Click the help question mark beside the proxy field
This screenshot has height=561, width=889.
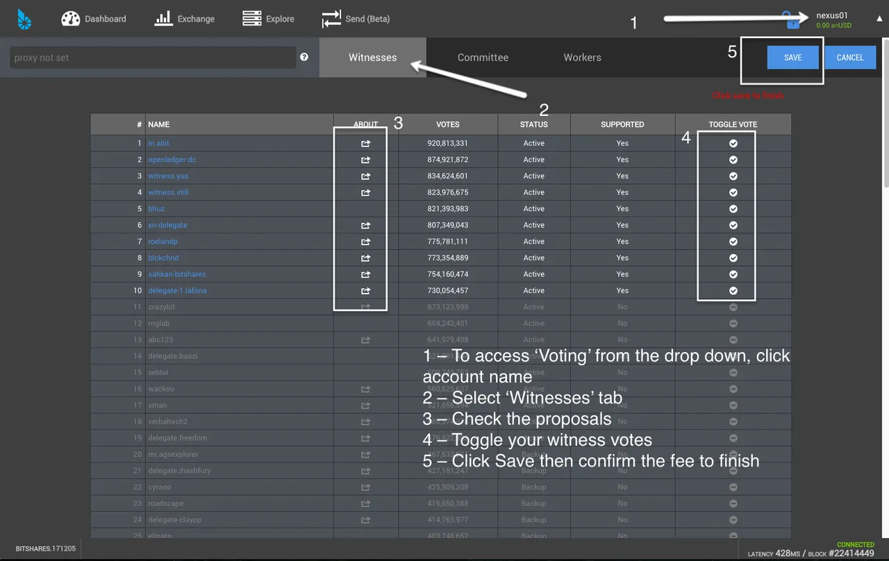coord(304,57)
